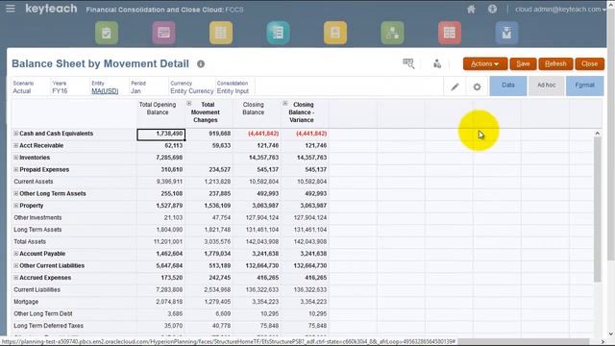This screenshot has height=346, width=615.
Task: Select Inventories opening balance 7,285,698
Action: pyautogui.click(x=160, y=158)
